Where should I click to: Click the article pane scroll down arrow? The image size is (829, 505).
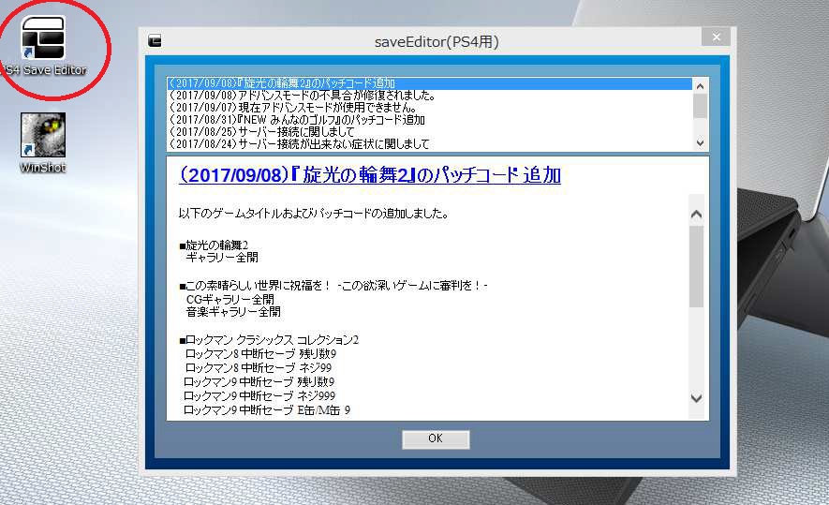pos(696,398)
